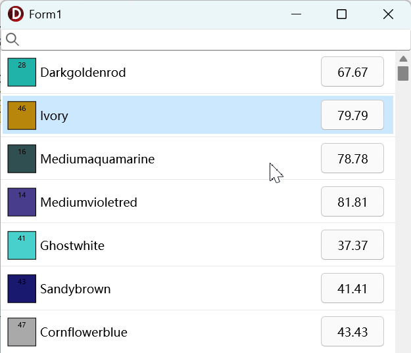Click the 41.41 button

click(352, 289)
